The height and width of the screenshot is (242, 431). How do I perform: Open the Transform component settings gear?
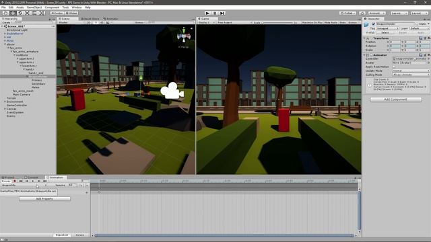[x=428, y=38]
